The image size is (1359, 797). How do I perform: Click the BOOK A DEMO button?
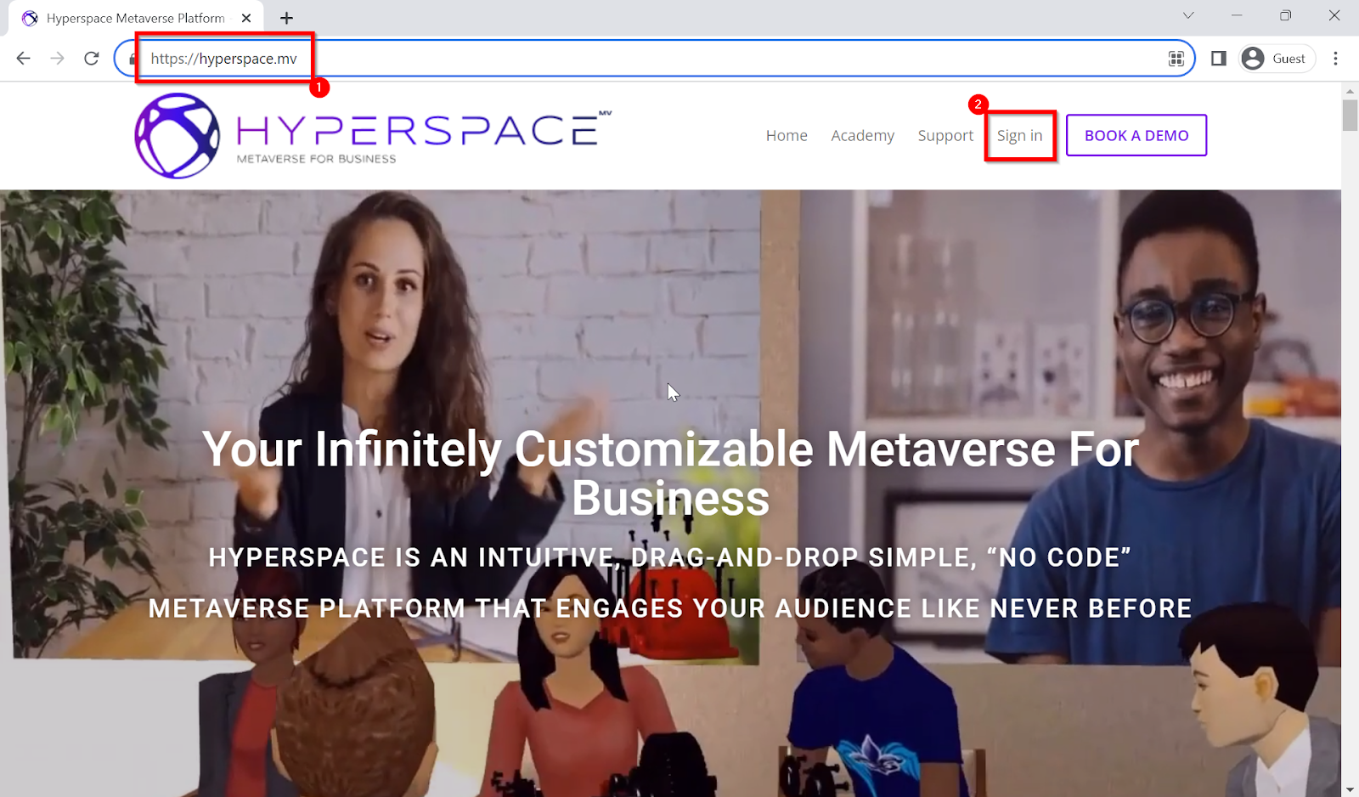click(1136, 135)
